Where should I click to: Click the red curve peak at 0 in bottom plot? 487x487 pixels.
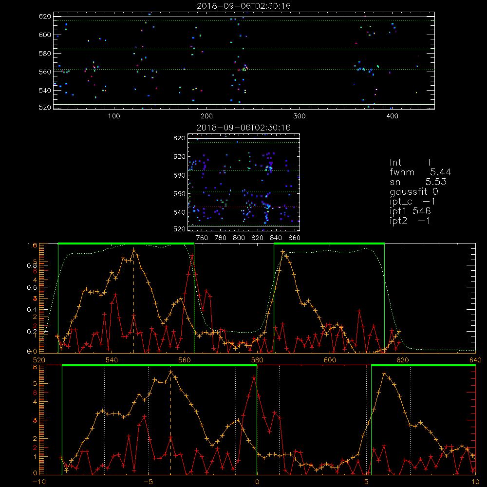point(254,377)
